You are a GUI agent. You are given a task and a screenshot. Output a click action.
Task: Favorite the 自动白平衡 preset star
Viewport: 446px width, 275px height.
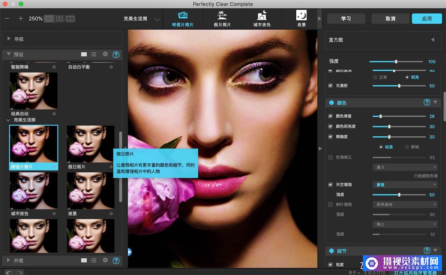[x=111, y=67]
